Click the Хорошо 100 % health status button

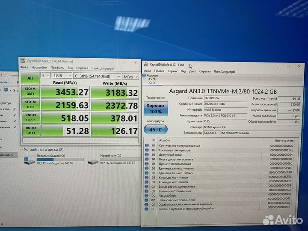[156, 108]
